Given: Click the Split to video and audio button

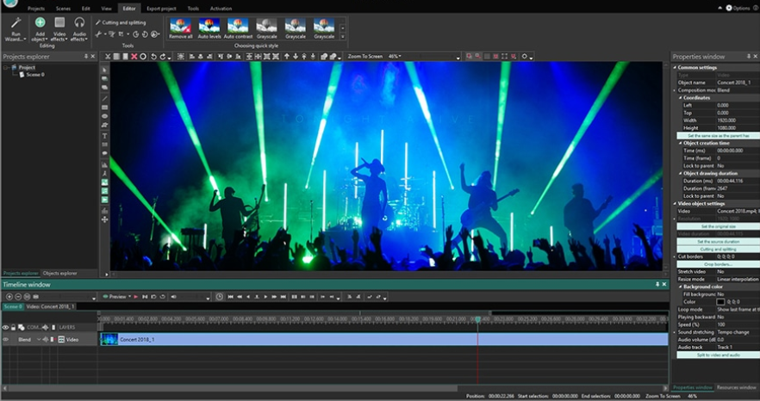Looking at the screenshot, I should (x=719, y=355).
